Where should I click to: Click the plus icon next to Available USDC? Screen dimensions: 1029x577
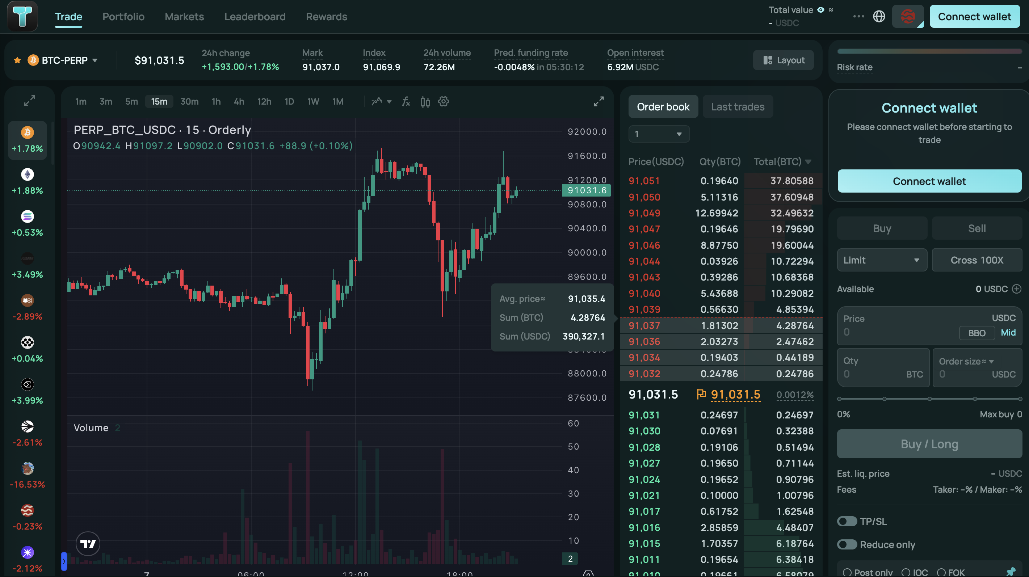tap(1017, 289)
